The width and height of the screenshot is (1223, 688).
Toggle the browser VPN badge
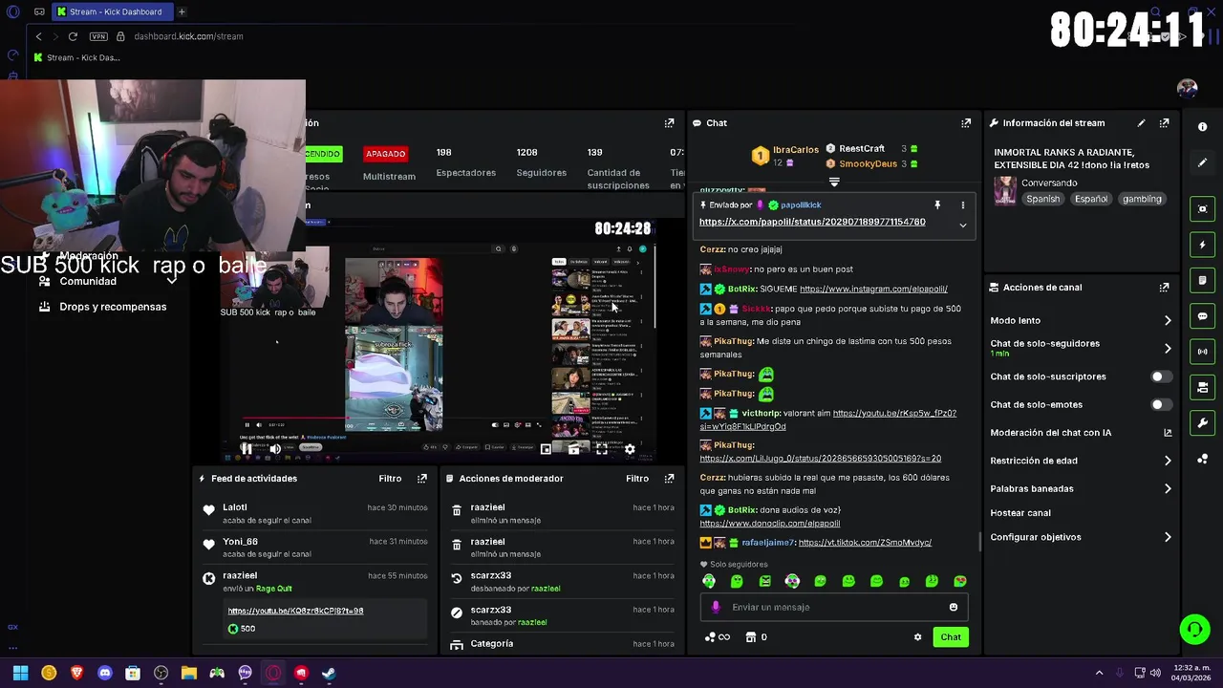(98, 36)
